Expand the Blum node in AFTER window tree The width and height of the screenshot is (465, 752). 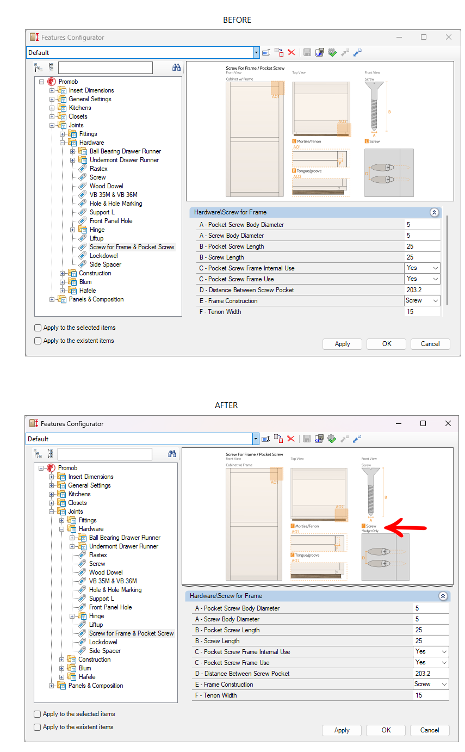(x=62, y=668)
